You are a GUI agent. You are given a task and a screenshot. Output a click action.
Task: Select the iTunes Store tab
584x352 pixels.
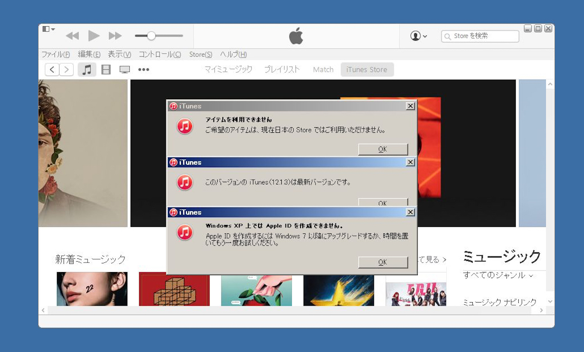(x=367, y=70)
